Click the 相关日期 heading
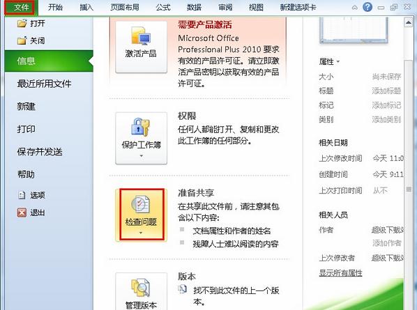The height and width of the screenshot is (310, 417). 333,143
